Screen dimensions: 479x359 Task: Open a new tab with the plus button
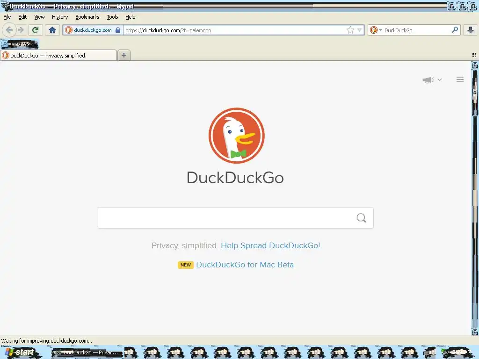tap(123, 55)
